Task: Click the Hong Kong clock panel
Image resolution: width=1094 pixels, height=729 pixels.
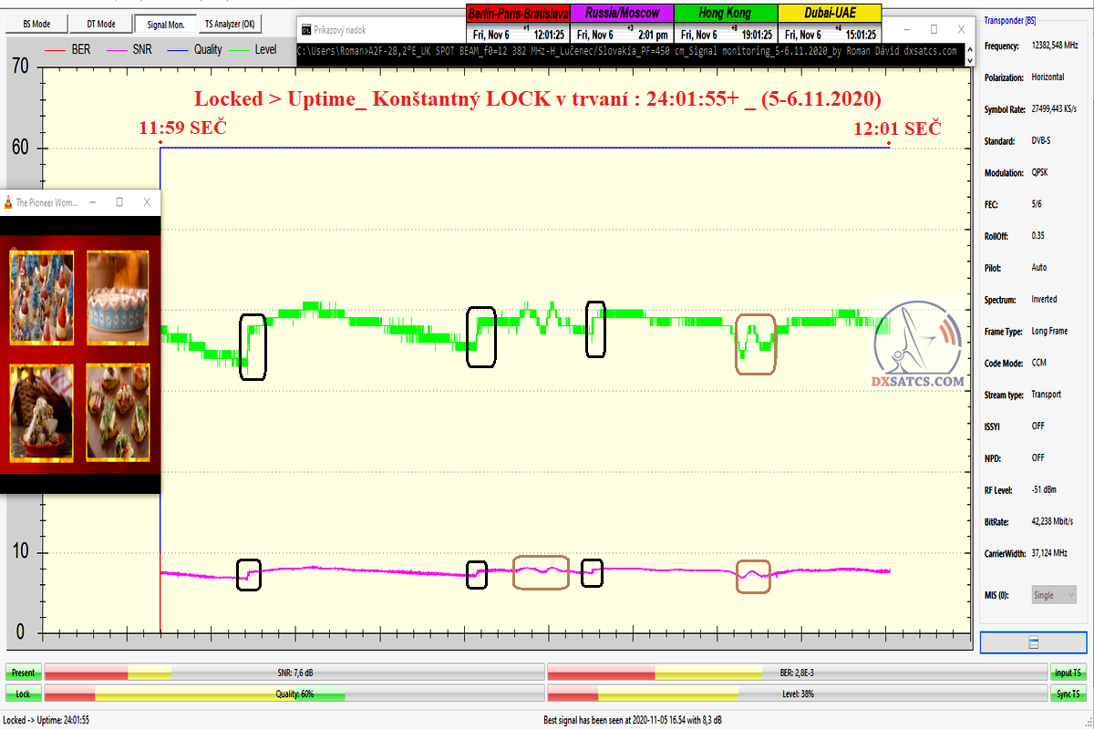Action: (x=725, y=24)
